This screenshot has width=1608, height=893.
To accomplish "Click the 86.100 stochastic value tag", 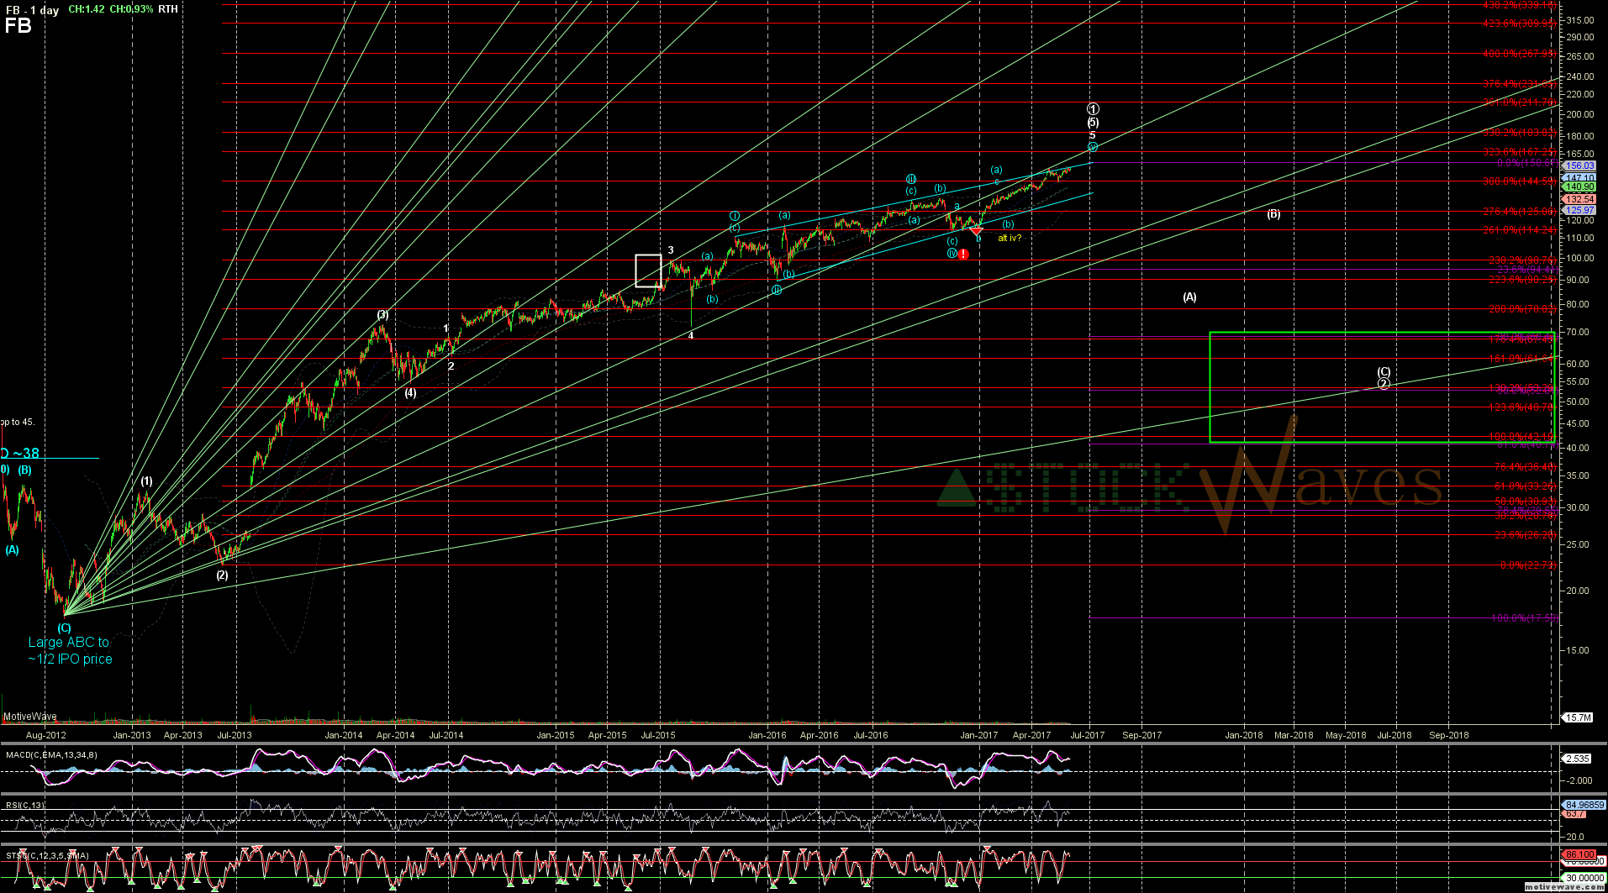I will coord(1579,855).
